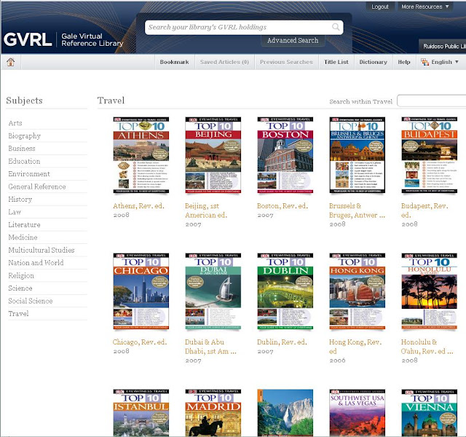Click the Ruidoso Public Library banner
The height and width of the screenshot is (437, 466).
[x=443, y=46]
